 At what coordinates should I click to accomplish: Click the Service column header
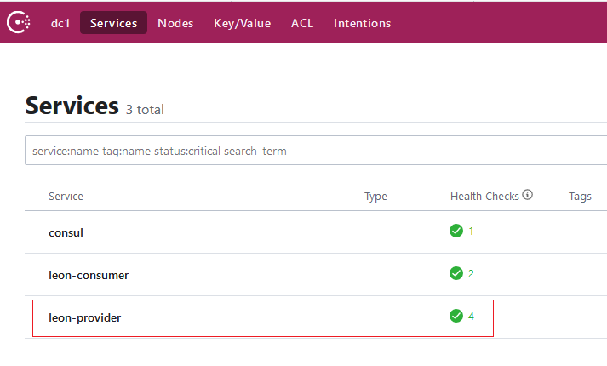coord(66,197)
